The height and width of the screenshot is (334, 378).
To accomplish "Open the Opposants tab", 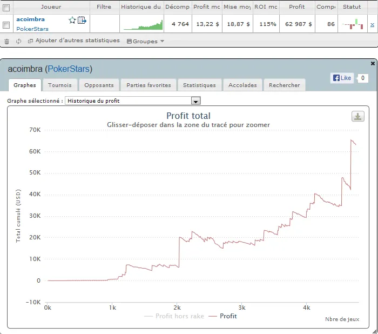I will click(x=99, y=85).
